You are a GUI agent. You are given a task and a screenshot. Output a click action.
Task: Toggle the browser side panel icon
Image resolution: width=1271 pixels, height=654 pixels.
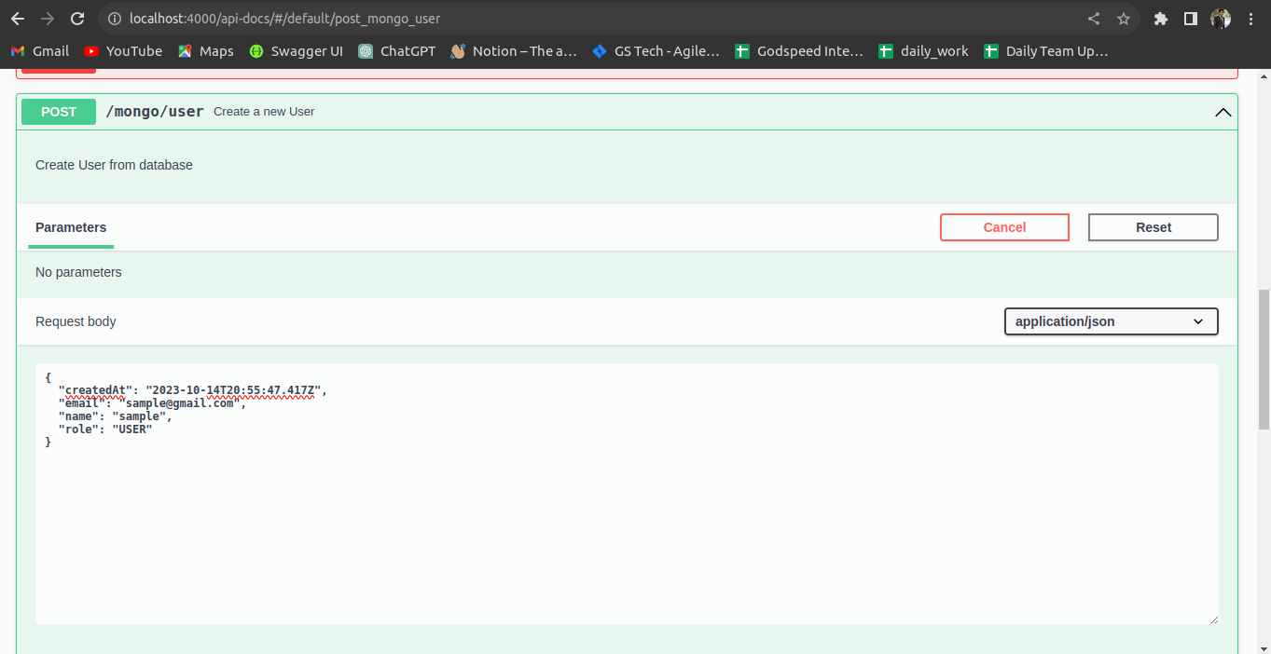click(1191, 19)
